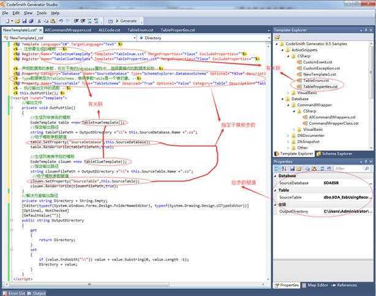376x296 pixels.
Task: Pin the Template Explorer panel
Action: tap(366, 30)
